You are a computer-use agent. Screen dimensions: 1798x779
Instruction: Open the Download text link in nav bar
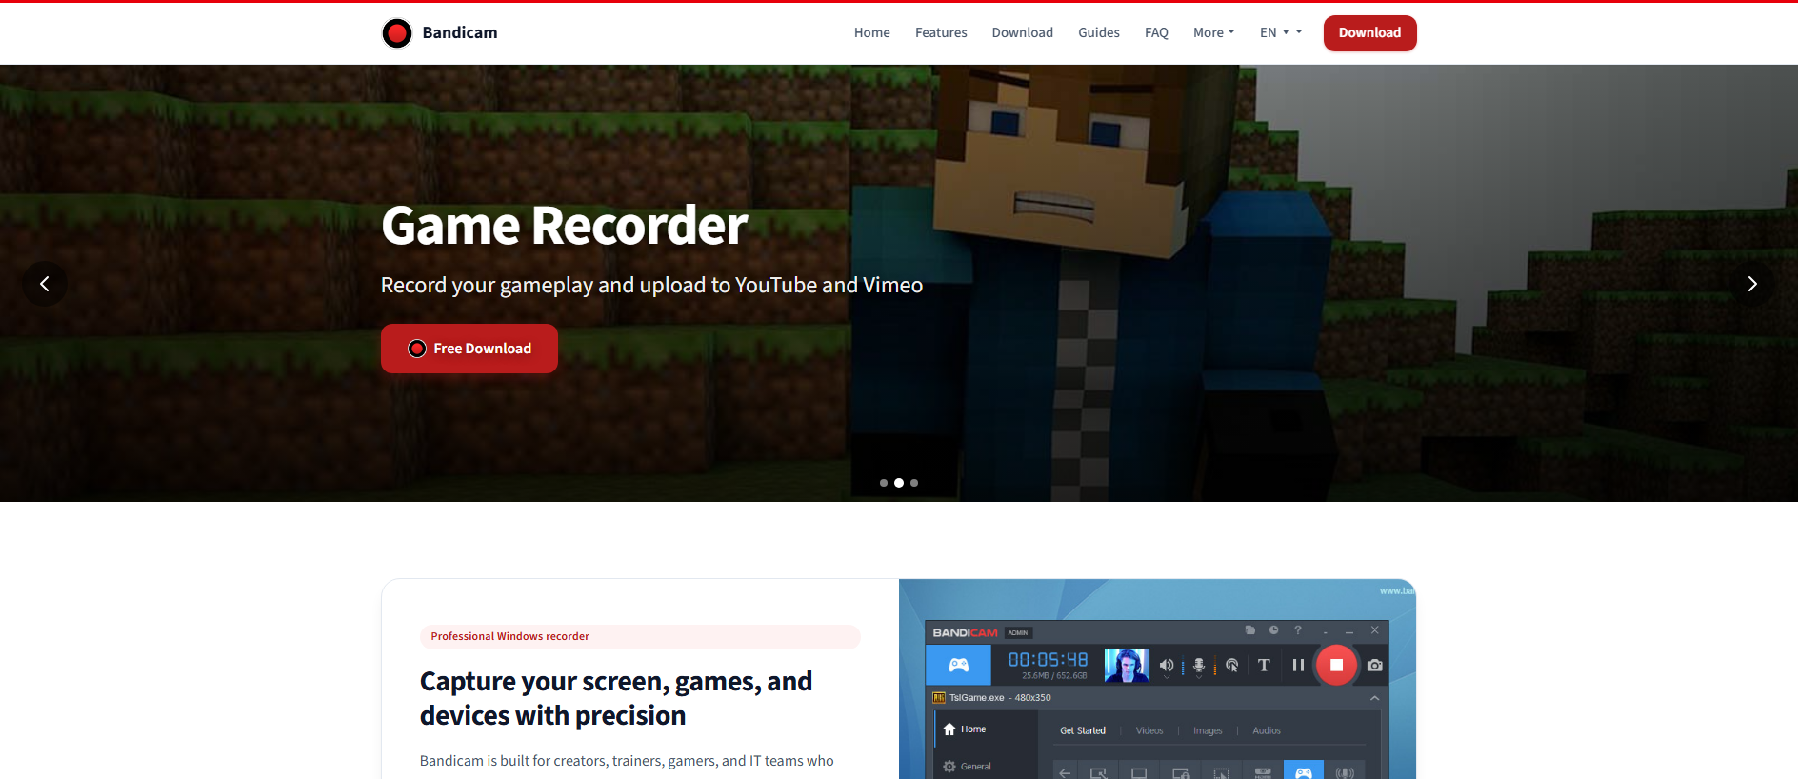(1023, 32)
